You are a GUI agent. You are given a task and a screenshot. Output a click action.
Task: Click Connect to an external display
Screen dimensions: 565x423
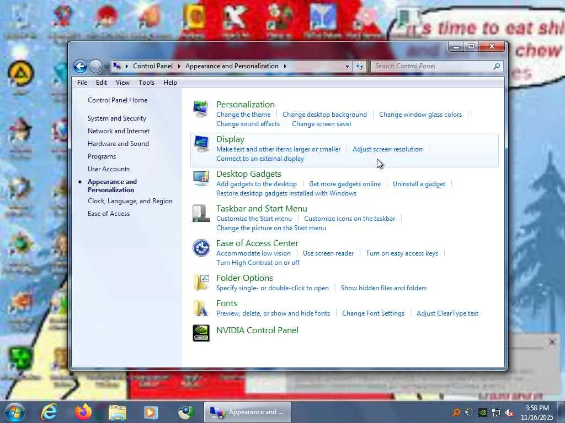[260, 159]
